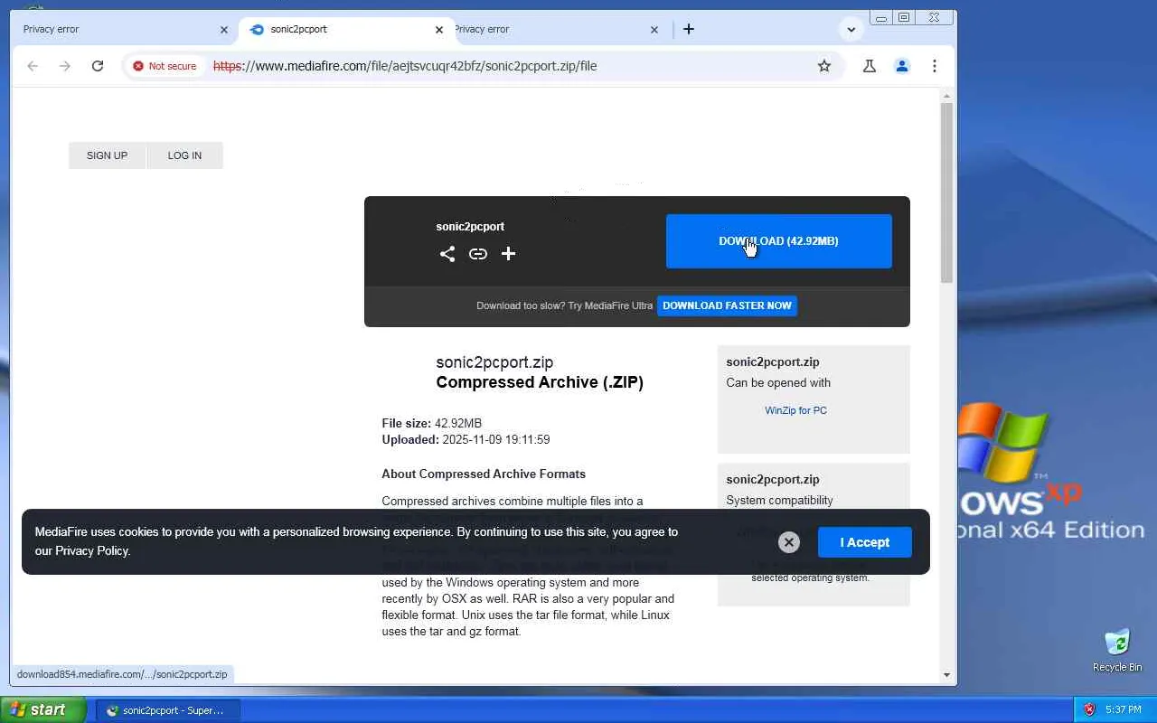Open the Windows Start menu
The image size is (1157, 723).
point(43,710)
